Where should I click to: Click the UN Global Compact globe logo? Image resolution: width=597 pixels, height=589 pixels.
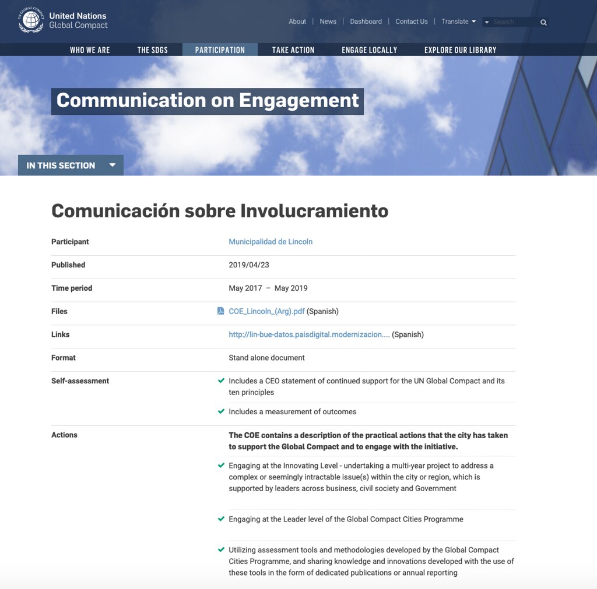coord(31,19)
